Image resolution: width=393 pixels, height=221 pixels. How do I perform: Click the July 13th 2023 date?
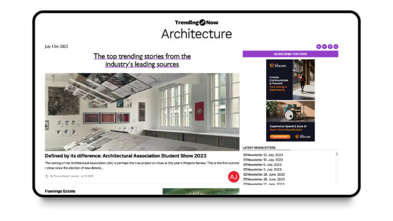pos(56,47)
